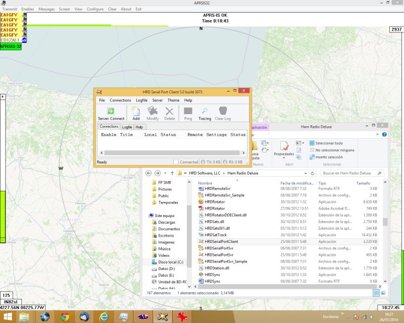Image resolution: width=404 pixels, height=323 pixels.
Task: Click the search magnifier in Explorer search box
Action: click(x=380, y=173)
